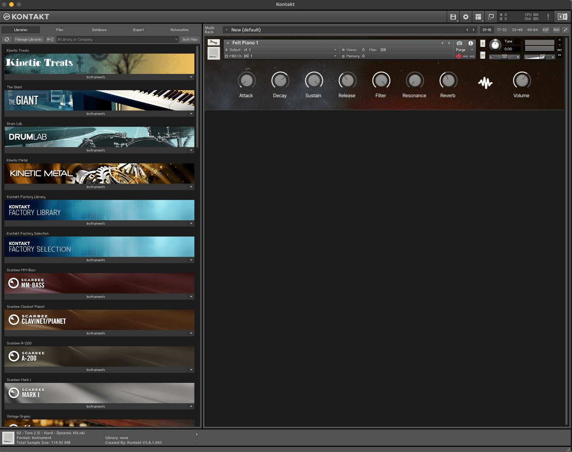This screenshot has width=572, height=452.
Task: Switch to Database tab
Action: tap(99, 30)
